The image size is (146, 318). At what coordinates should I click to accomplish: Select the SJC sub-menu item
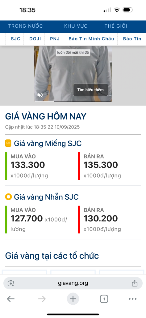click(15, 39)
